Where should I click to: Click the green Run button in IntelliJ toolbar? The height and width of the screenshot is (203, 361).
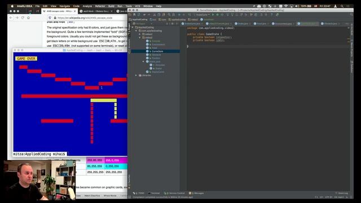[x=213, y=15]
